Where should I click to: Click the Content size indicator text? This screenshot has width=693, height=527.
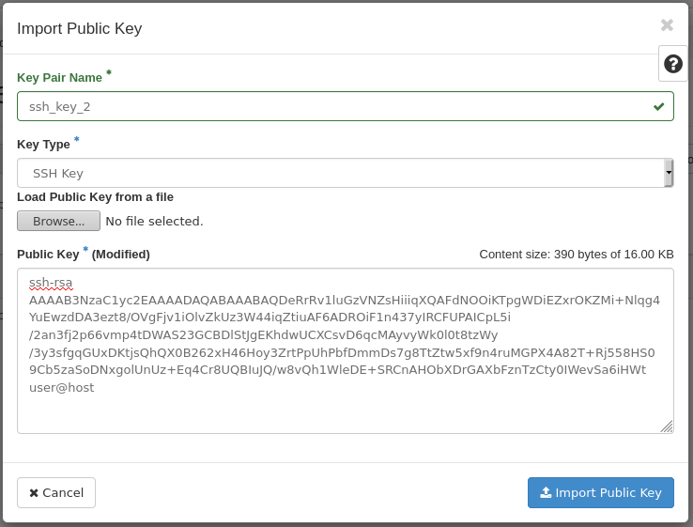(576, 254)
